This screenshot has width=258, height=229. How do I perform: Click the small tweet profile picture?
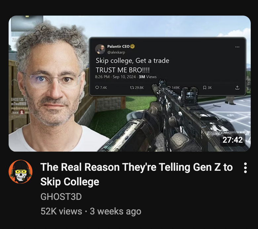point(100,49)
